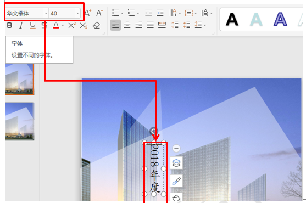Screen dimensions: 306x203
Task: Clear formatting with eraser icon
Action: tap(96, 25)
